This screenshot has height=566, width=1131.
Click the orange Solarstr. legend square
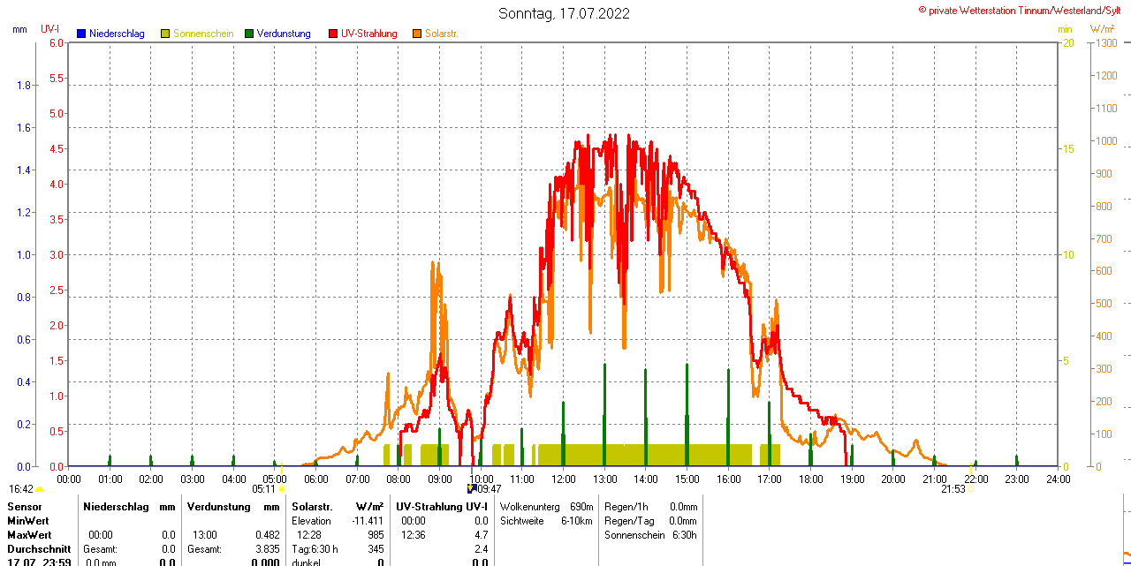(x=417, y=34)
